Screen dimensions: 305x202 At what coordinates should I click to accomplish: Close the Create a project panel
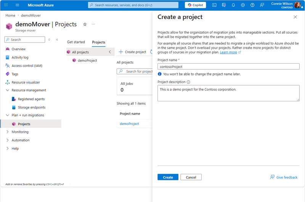click(x=295, y=17)
